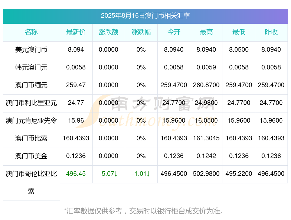
Task: Click the 今开 cell of 澳门币缅元
Action: pos(174,85)
